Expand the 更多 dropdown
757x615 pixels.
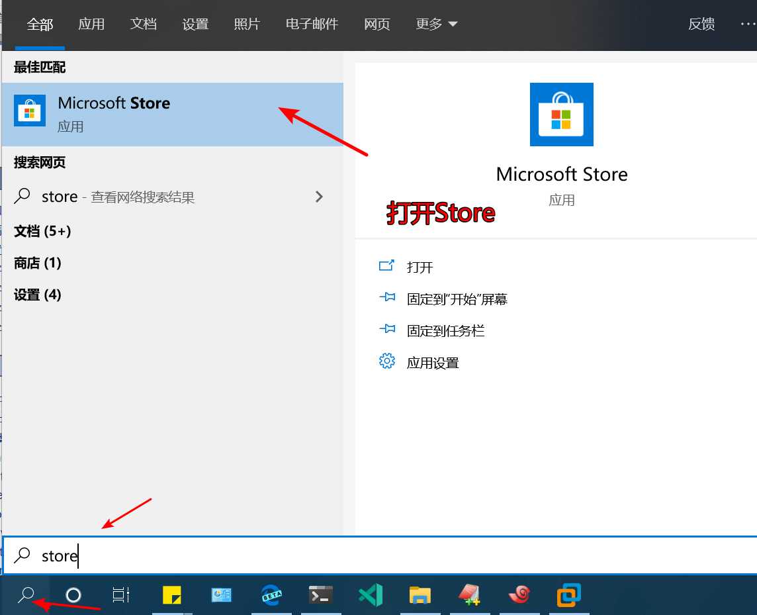coord(436,24)
